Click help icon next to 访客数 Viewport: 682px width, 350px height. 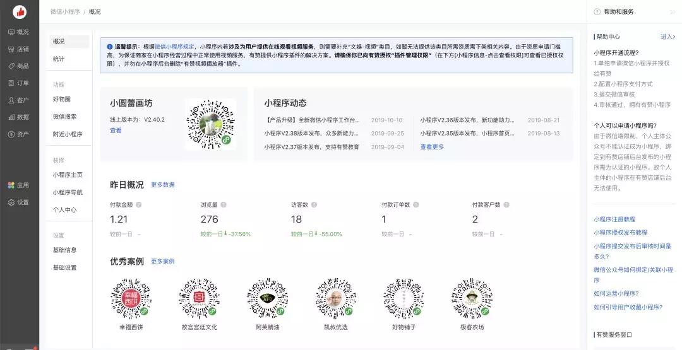[314, 204]
